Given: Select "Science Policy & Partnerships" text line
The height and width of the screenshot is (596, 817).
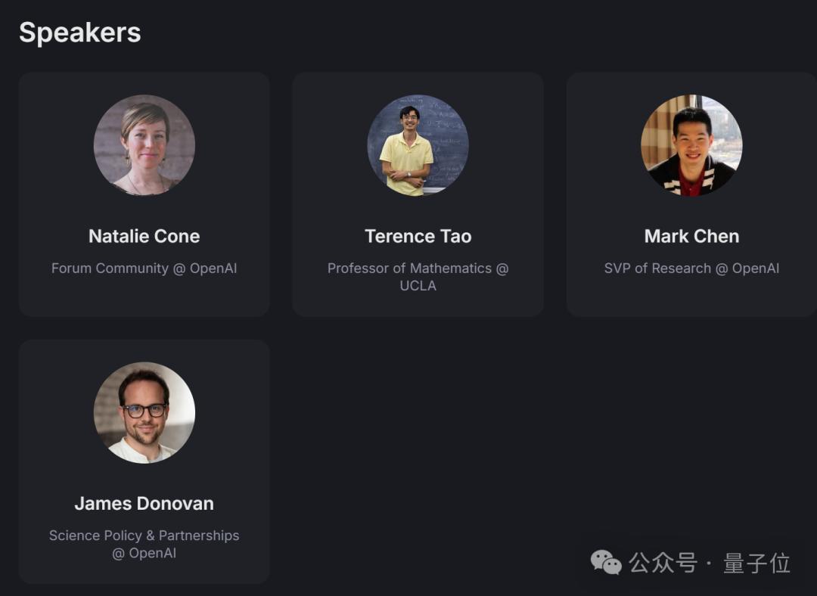Looking at the screenshot, I should [x=144, y=535].
